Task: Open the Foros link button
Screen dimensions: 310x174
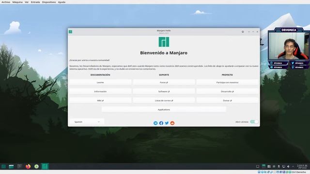Action: [x=164, y=83]
